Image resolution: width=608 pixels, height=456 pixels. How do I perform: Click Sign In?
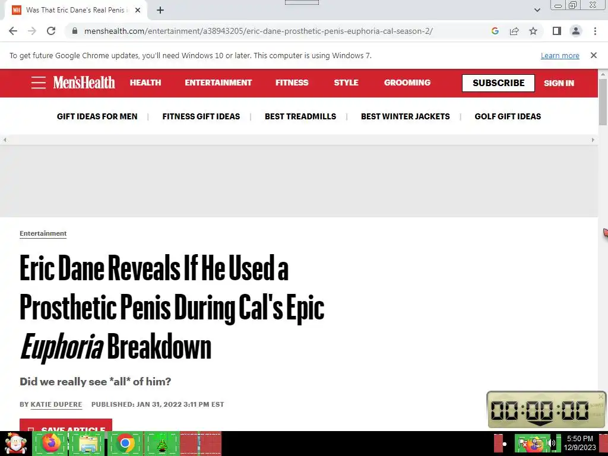pyautogui.click(x=559, y=83)
